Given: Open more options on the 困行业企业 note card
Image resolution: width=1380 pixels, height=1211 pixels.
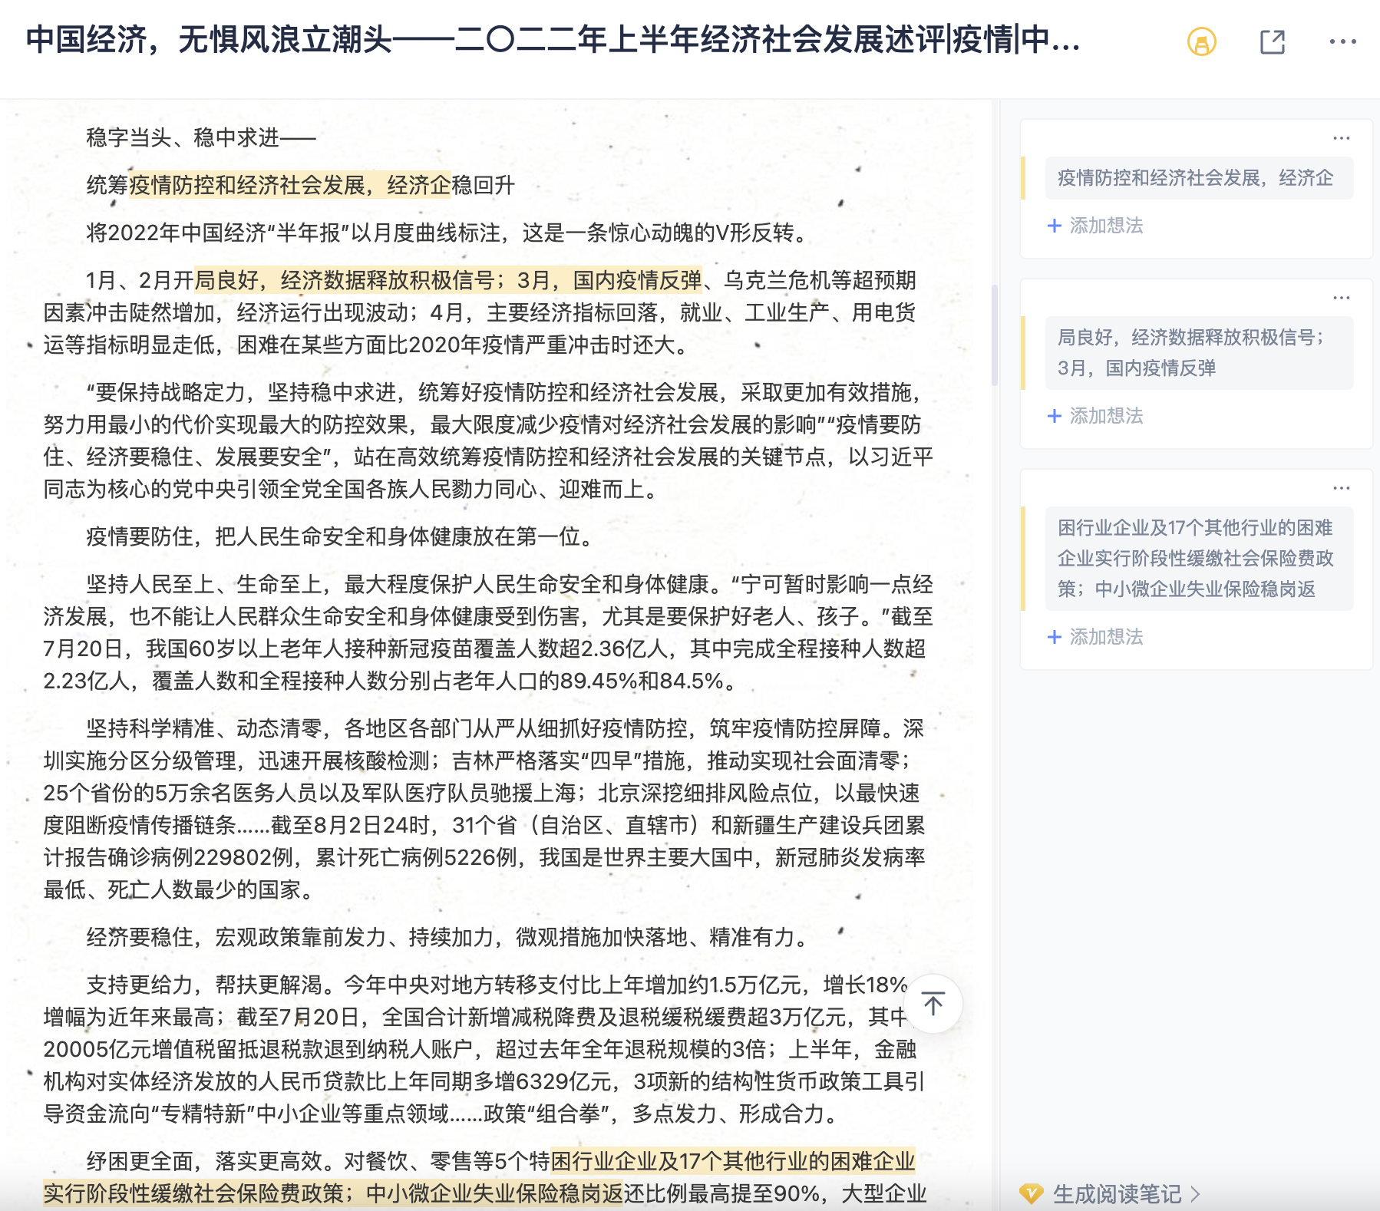Looking at the screenshot, I should click(x=1341, y=488).
